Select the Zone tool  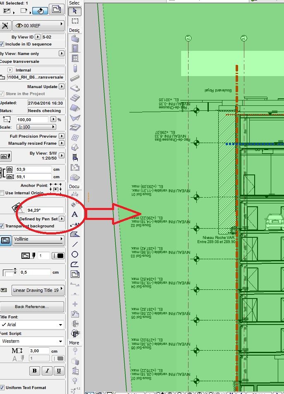click(x=75, y=167)
